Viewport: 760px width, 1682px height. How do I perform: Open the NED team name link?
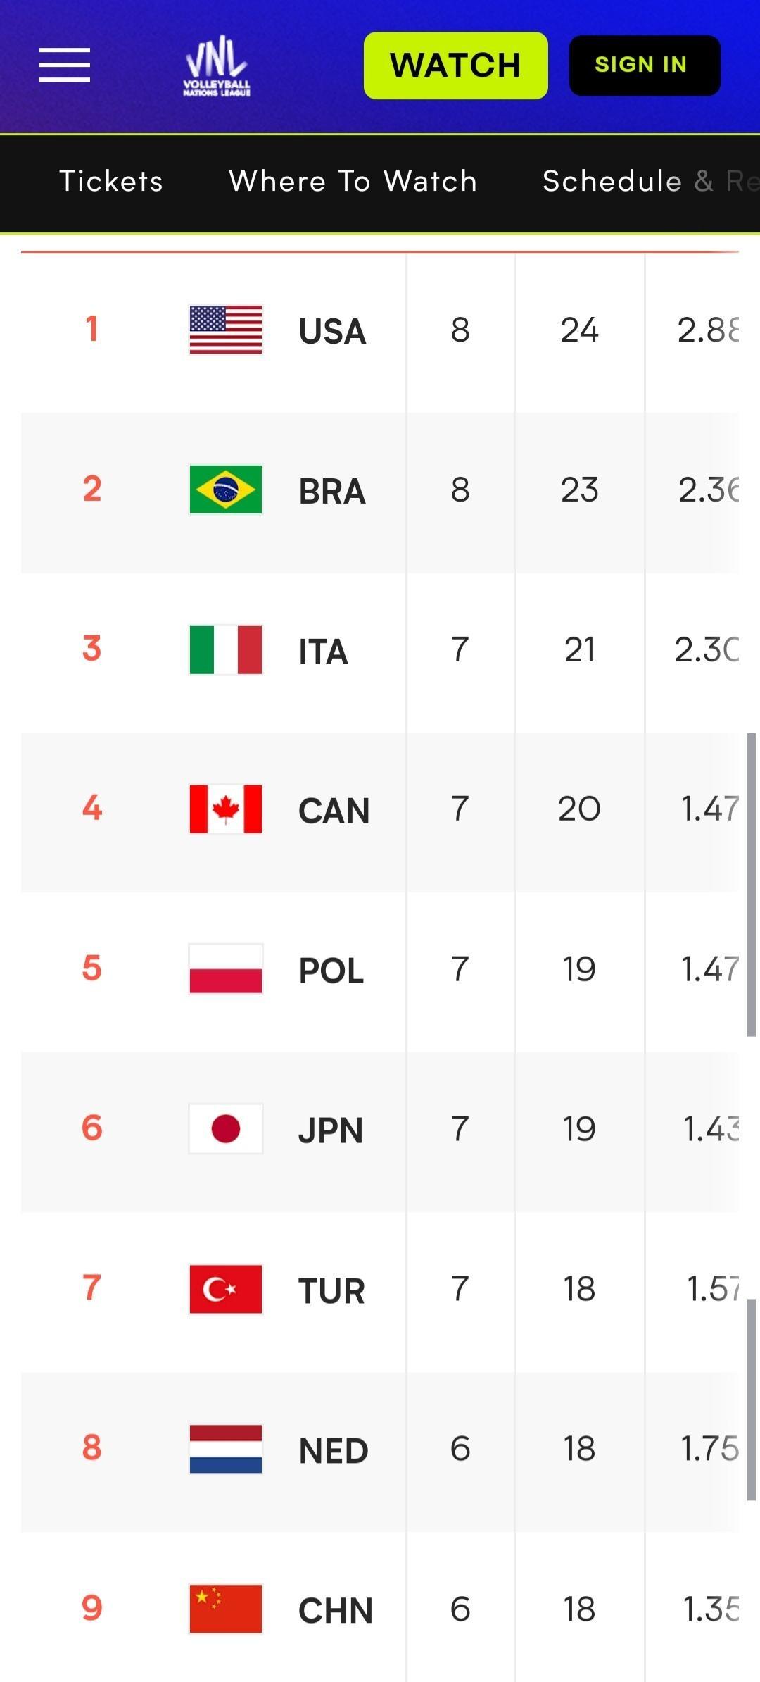[x=334, y=1451]
